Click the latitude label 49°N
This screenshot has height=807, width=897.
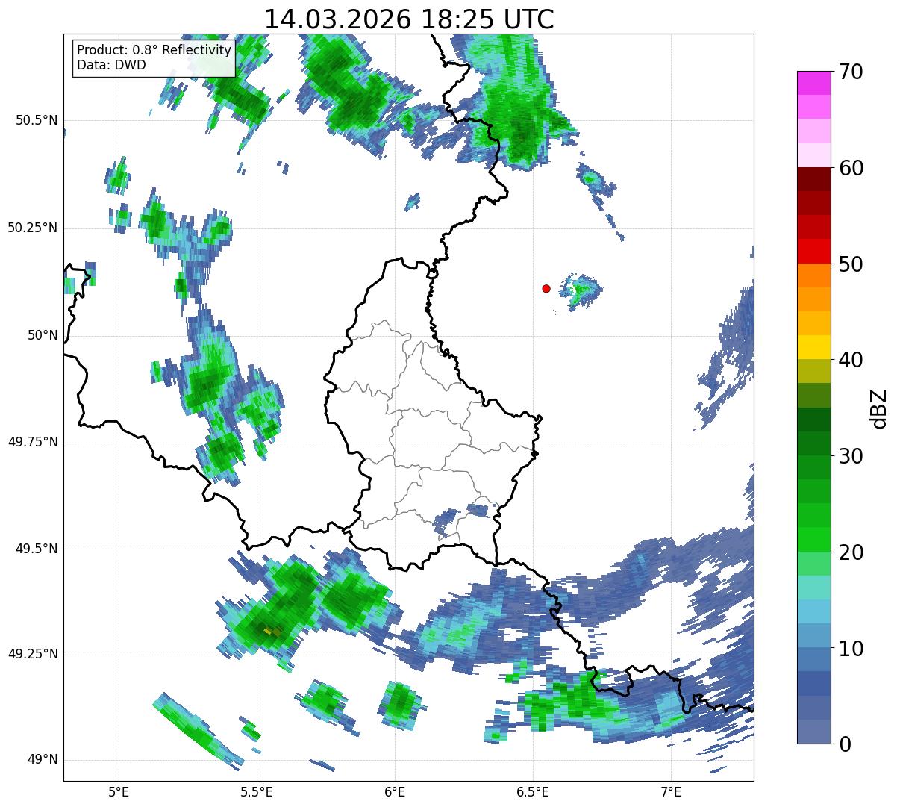point(43,759)
